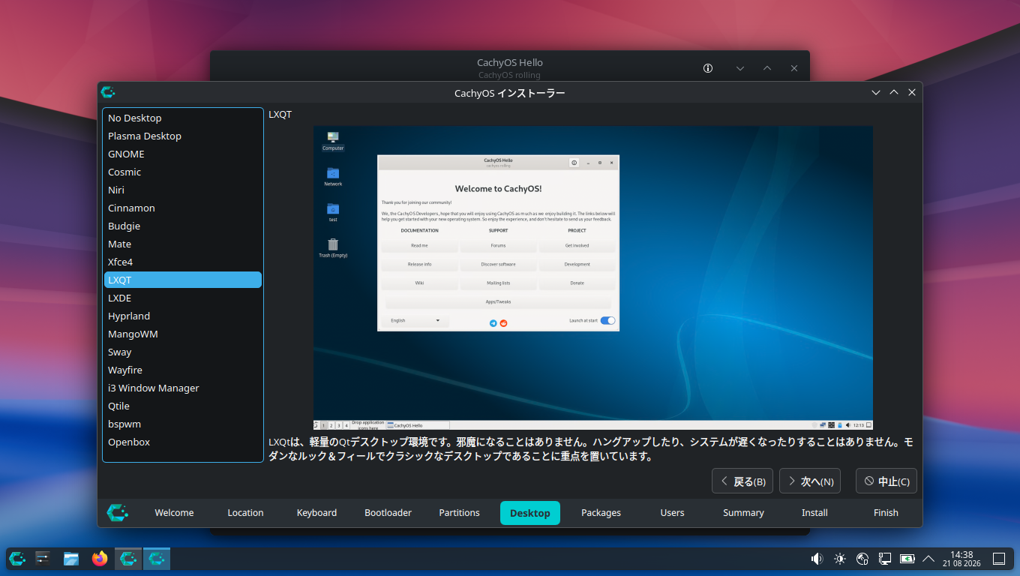Maximize the CachyOS installer window

click(894, 92)
